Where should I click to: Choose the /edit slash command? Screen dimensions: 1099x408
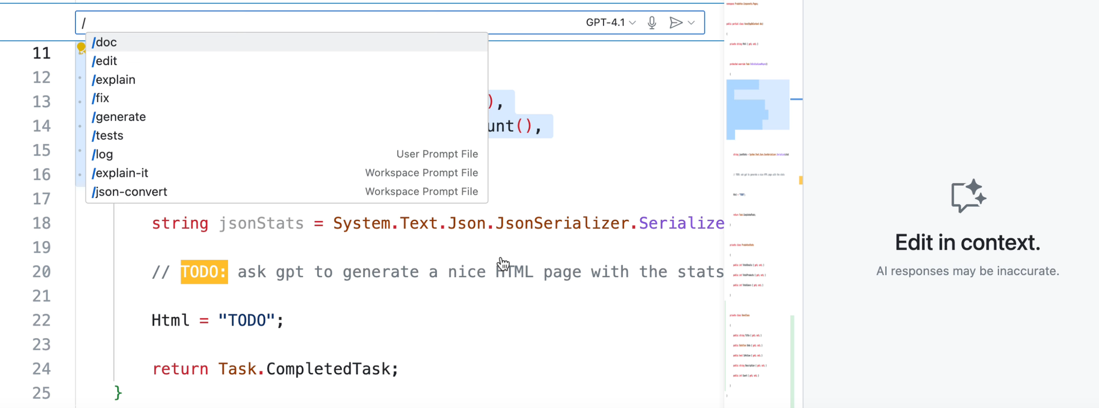(x=105, y=61)
